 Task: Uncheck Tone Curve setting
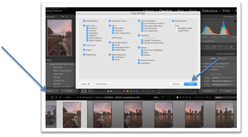84,45
